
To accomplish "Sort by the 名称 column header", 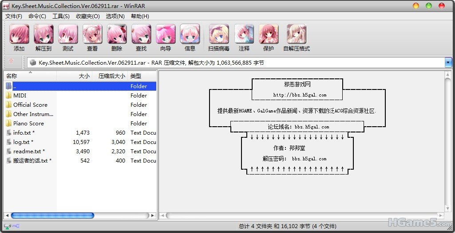I will pyautogui.click(x=30, y=76).
